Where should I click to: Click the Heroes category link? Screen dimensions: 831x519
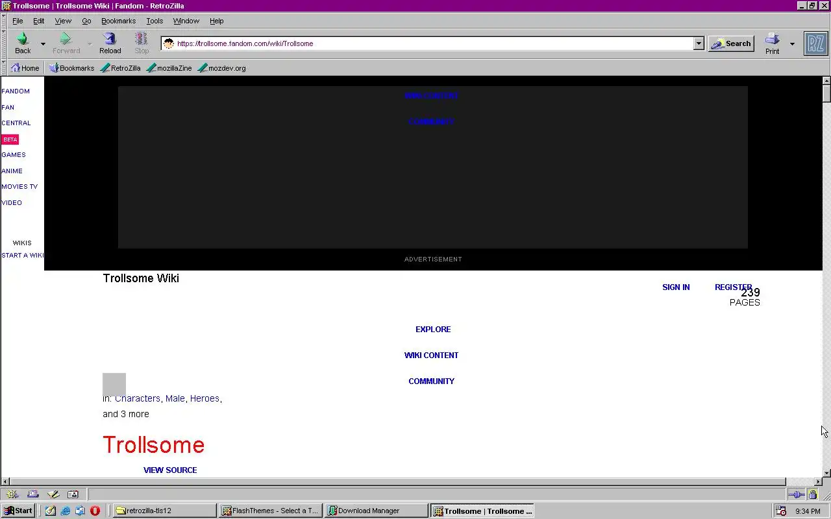(205, 398)
